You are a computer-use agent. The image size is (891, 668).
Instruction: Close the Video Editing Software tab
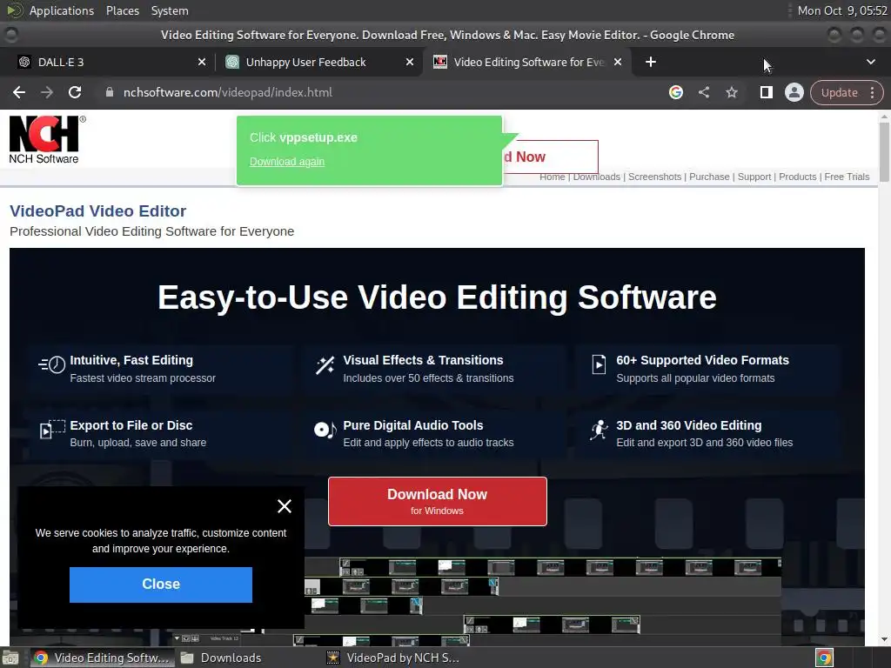tap(618, 62)
